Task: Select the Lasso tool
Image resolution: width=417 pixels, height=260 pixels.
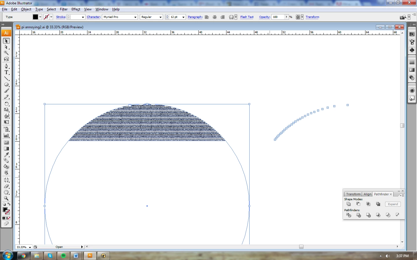Action: click(6, 59)
